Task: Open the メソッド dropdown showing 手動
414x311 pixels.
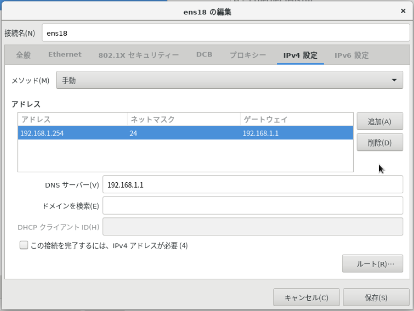Action: 229,80
